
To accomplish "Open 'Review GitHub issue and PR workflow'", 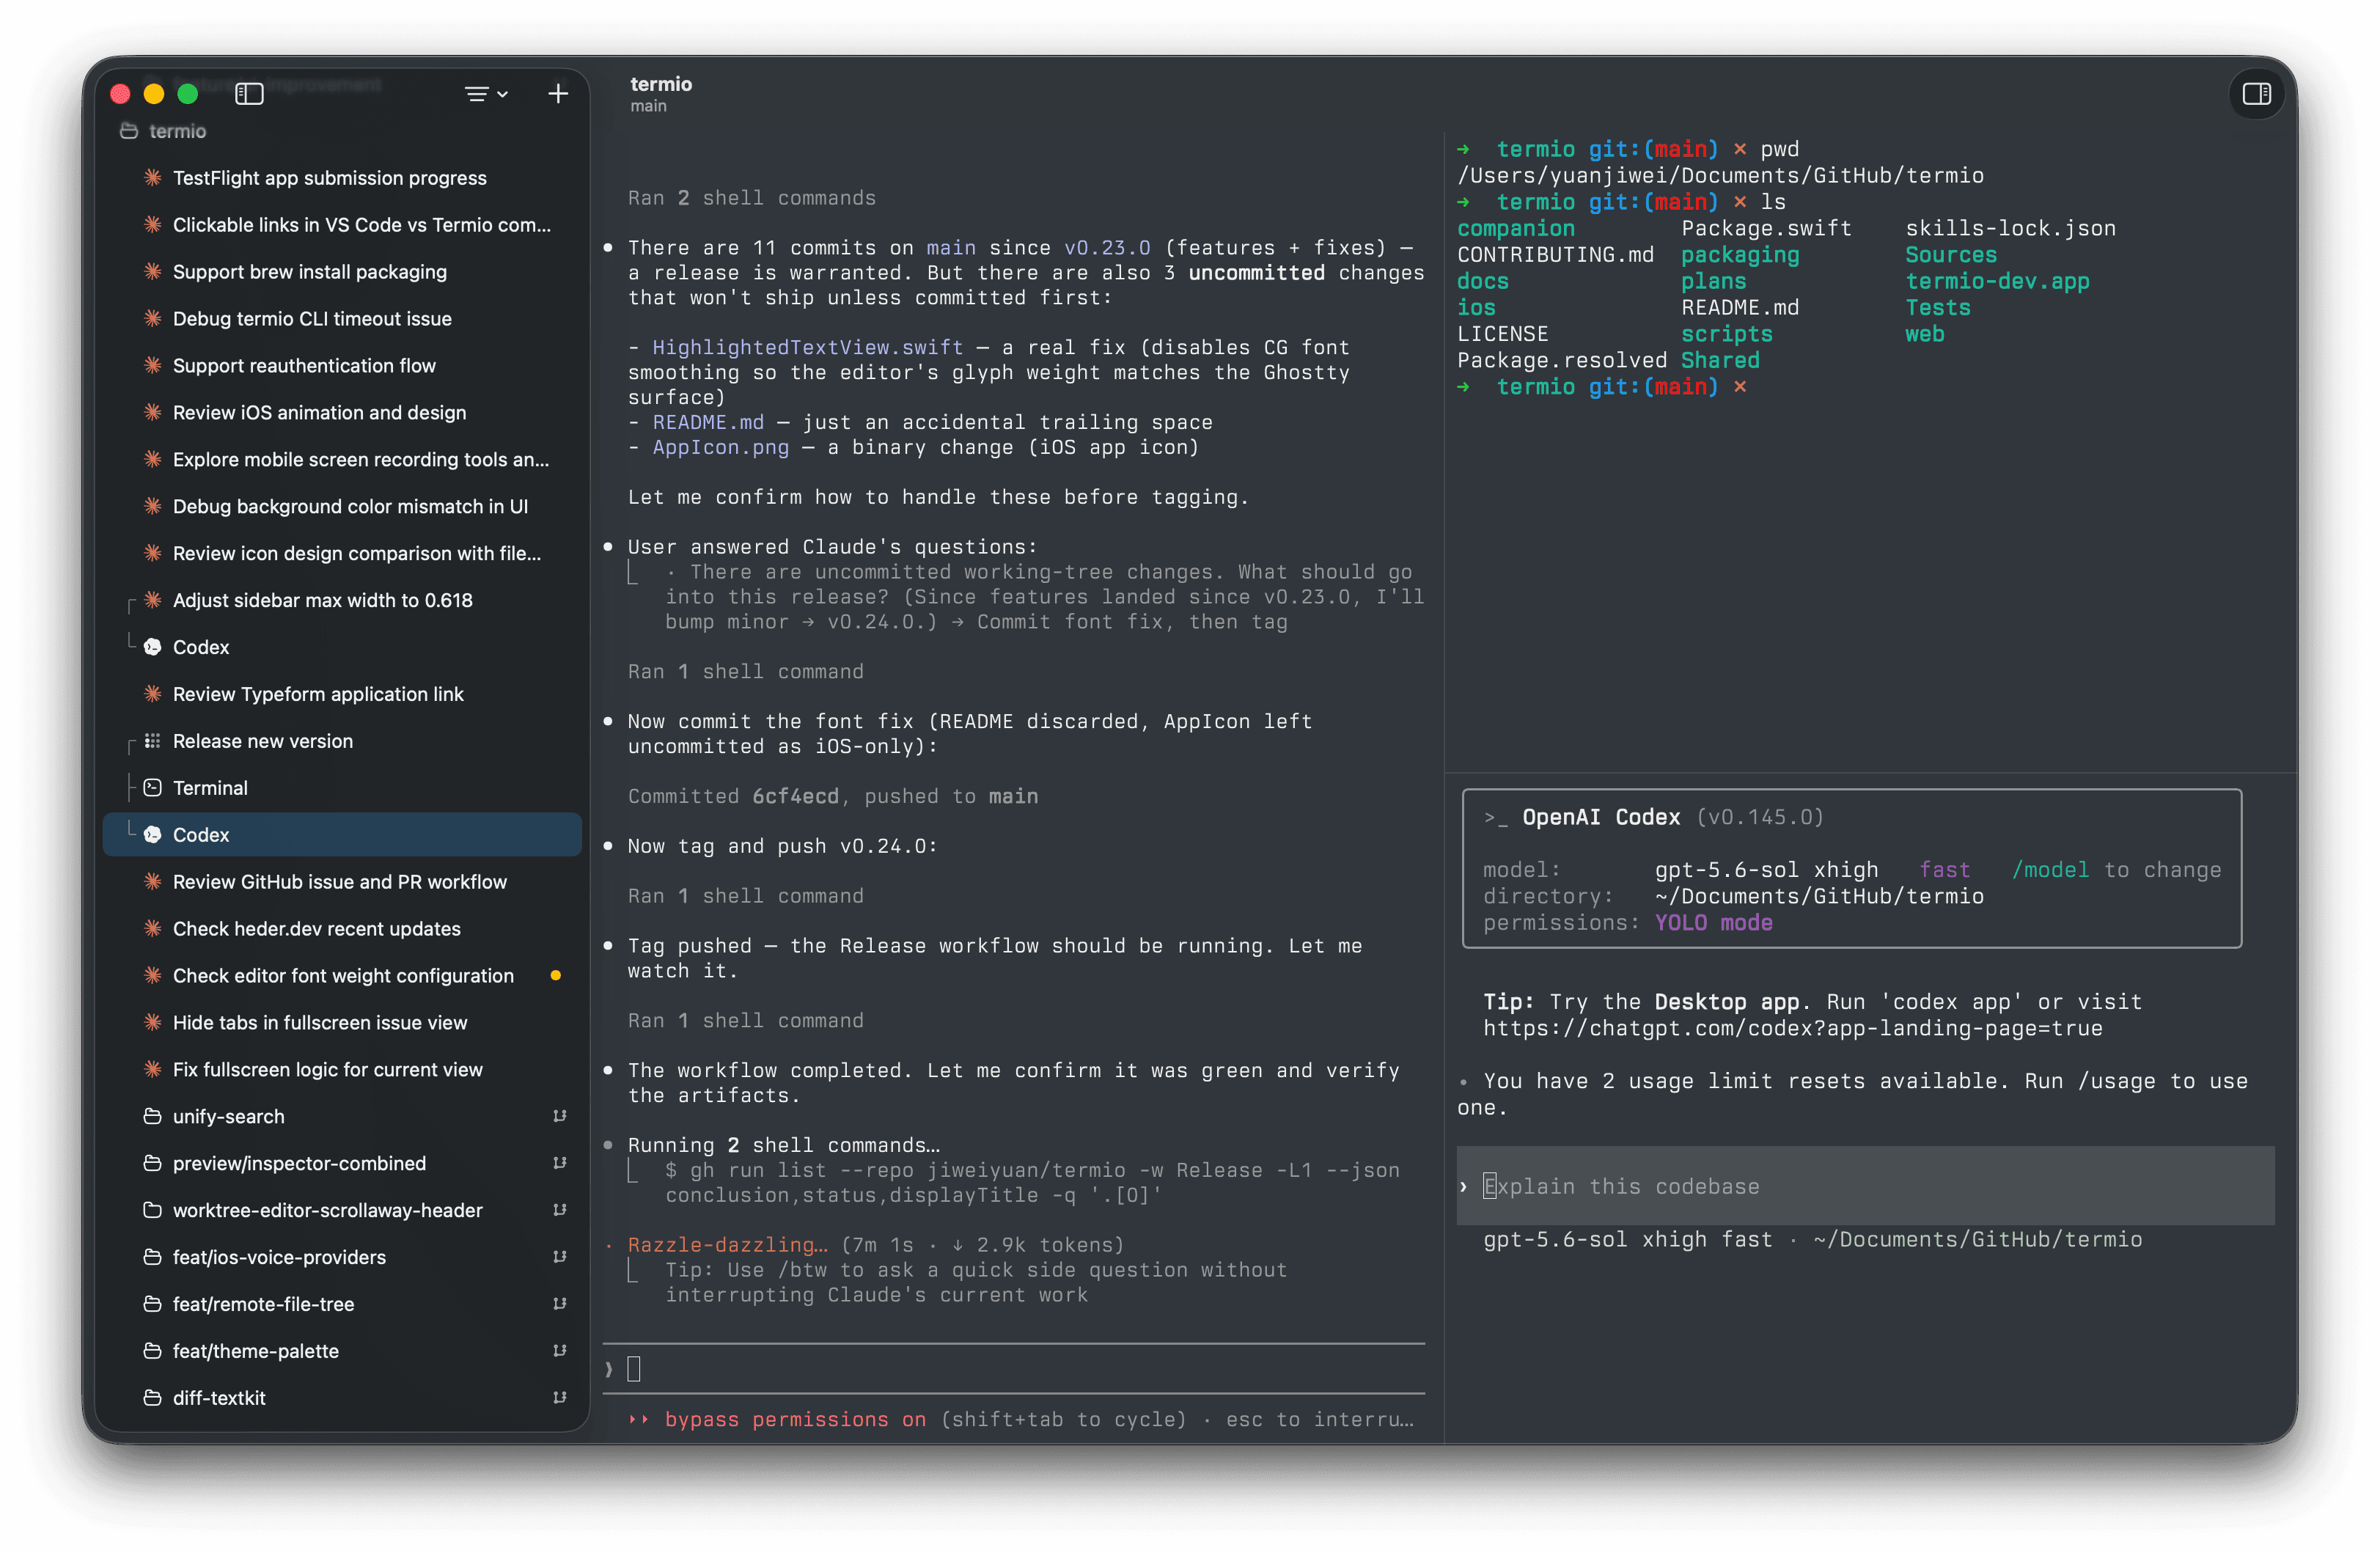I will 342,882.
